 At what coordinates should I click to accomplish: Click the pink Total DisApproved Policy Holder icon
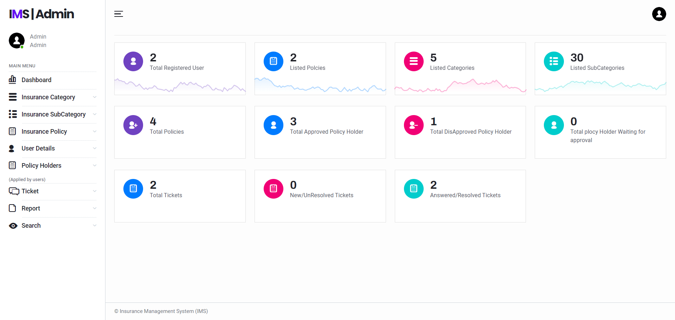click(x=413, y=125)
